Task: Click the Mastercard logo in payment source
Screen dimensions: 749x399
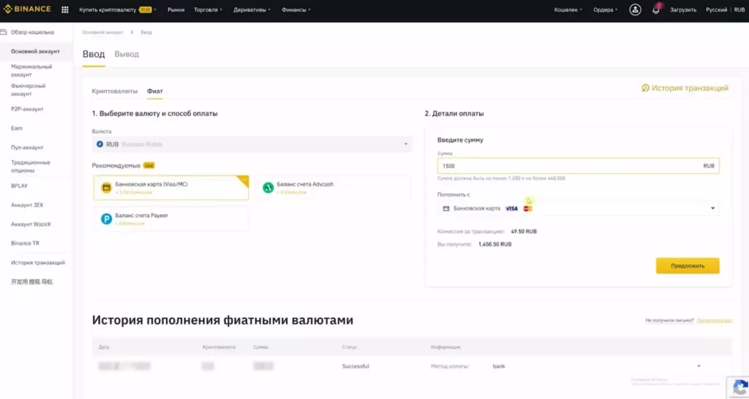Action: [528, 208]
